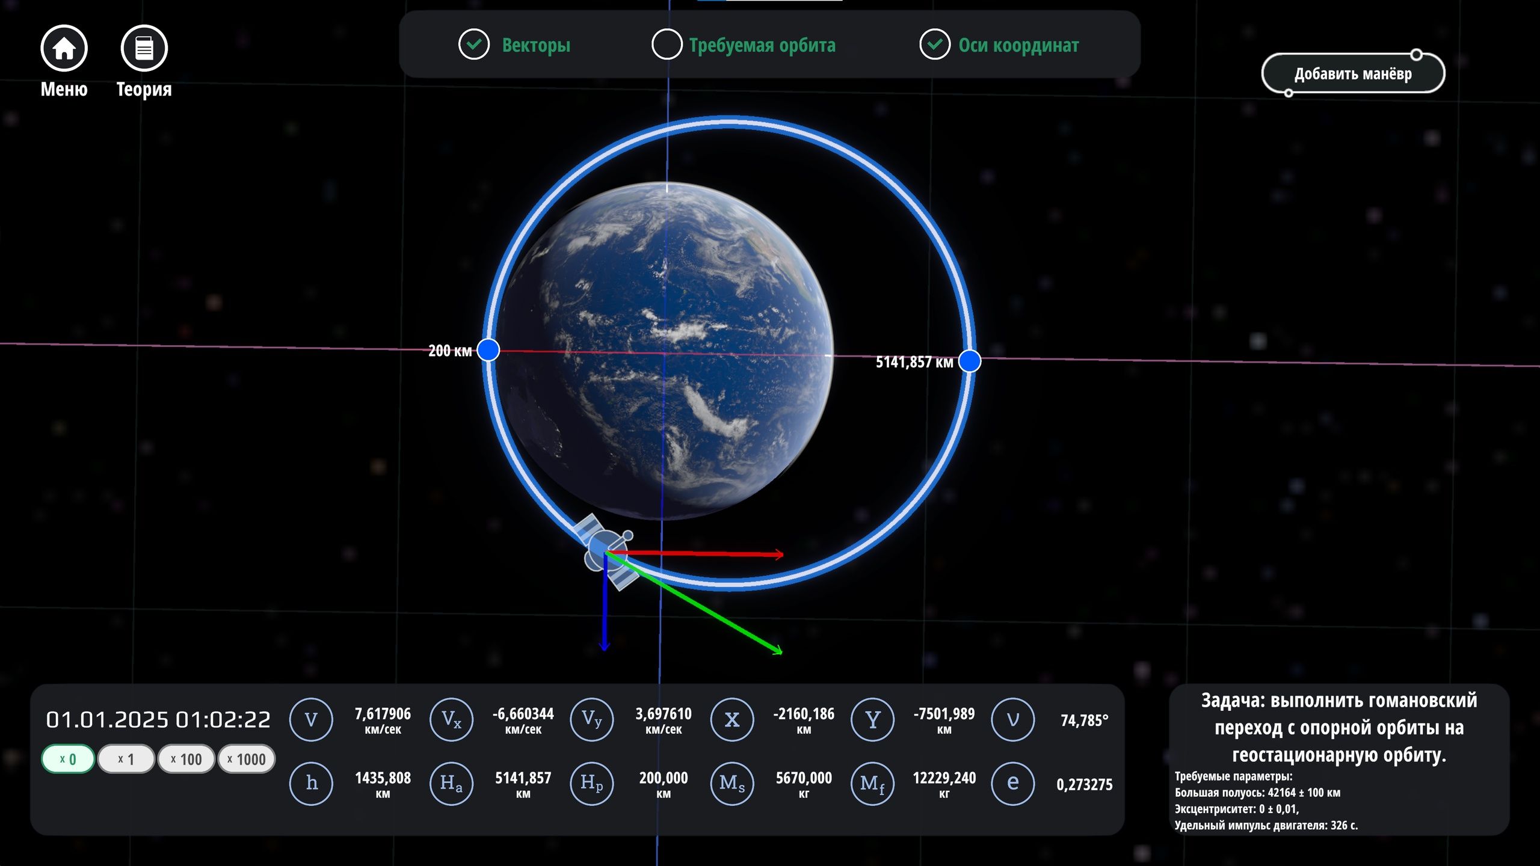This screenshot has height=866, width=1540.
Task: Click the 200 км perigee marker dot
Action: [x=488, y=349]
